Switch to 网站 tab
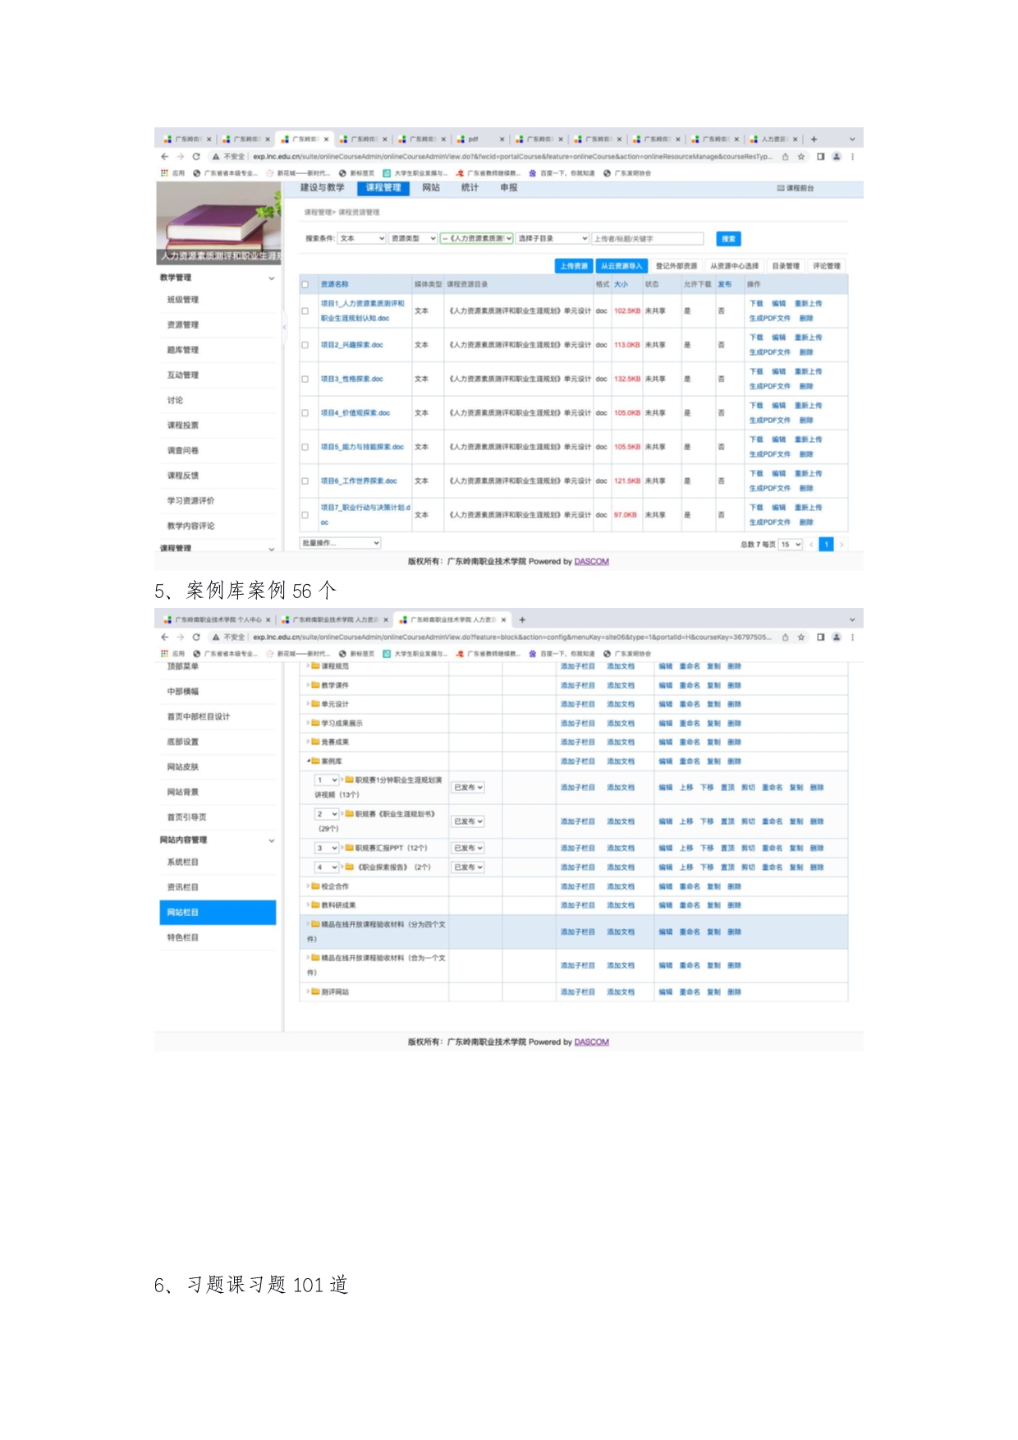 pyautogui.click(x=431, y=188)
